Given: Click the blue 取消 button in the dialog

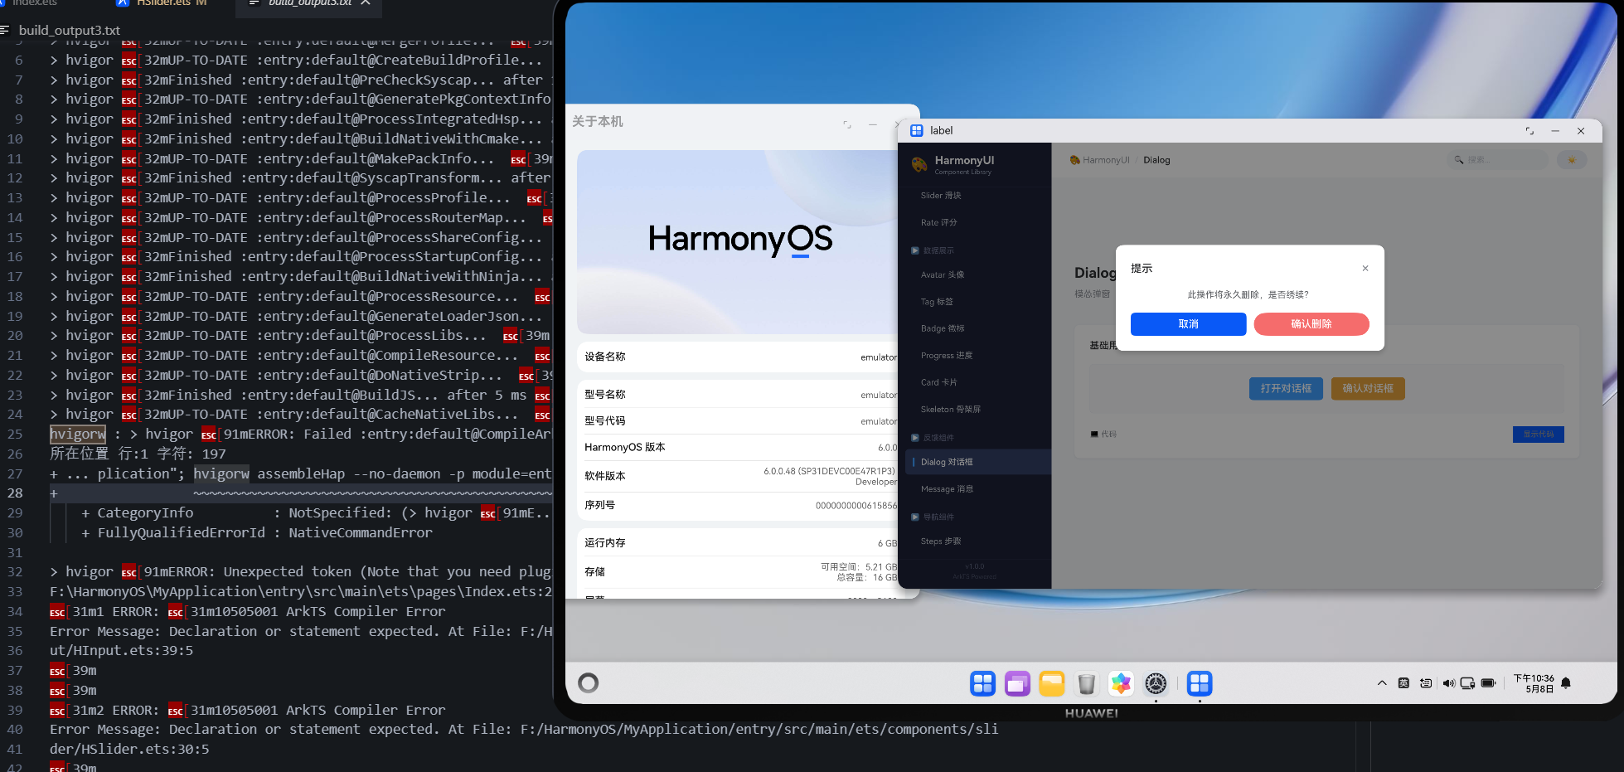Looking at the screenshot, I should point(1189,324).
